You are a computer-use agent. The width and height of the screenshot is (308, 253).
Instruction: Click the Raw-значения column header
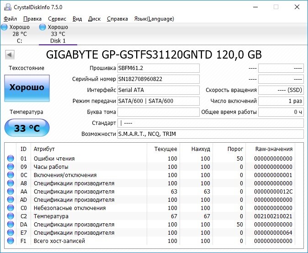(x=271, y=149)
